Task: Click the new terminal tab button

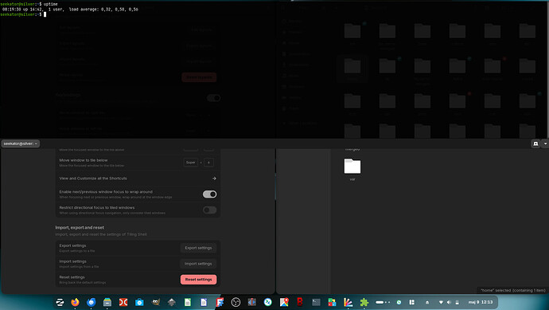Action: 535,143
